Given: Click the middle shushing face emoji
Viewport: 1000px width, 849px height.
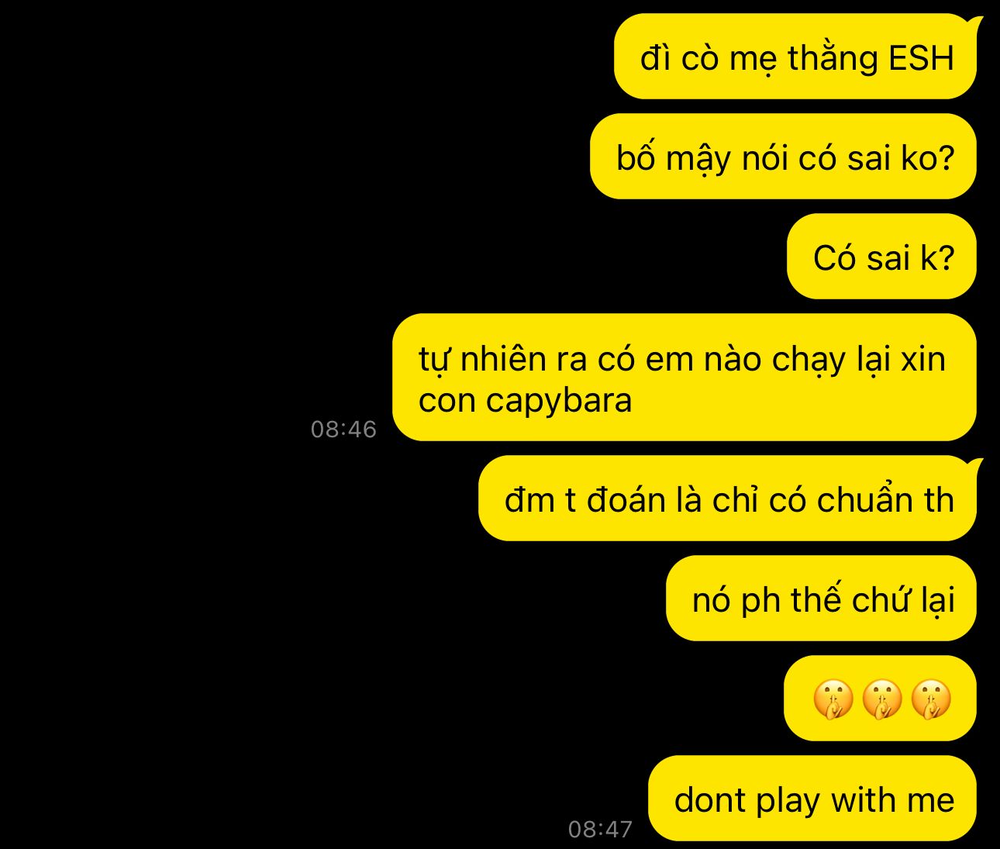Looking at the screenshot, I should coord(881,699).
